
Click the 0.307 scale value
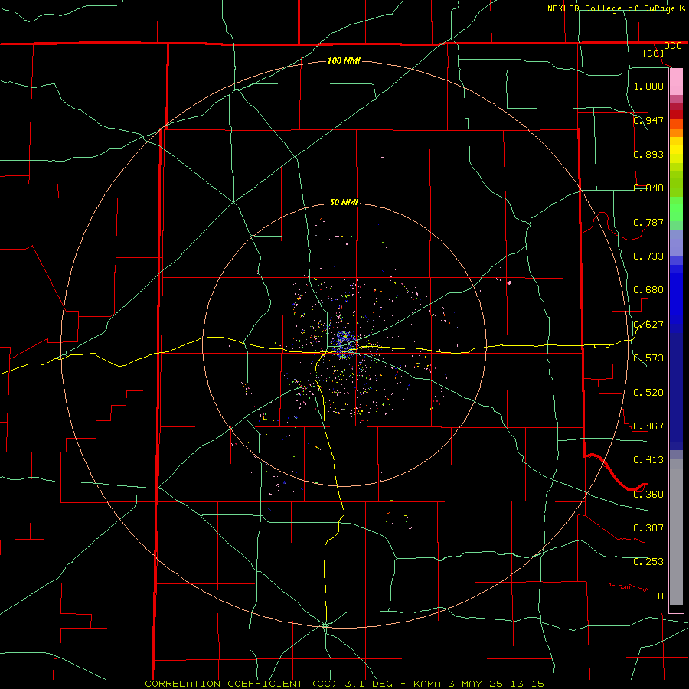[648, 528]
